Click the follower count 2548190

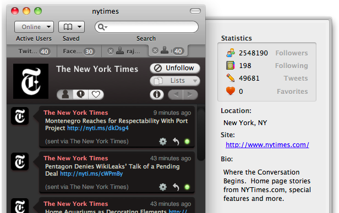[x=253, y=53]
